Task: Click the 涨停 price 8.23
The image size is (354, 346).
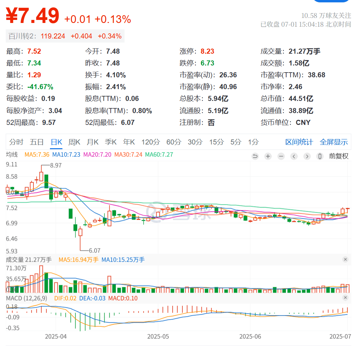Action: tap(208, 51)
